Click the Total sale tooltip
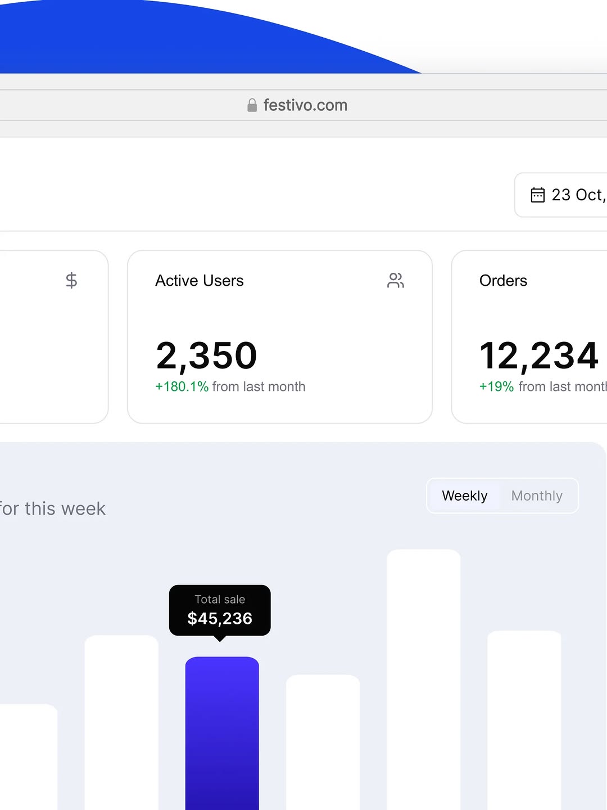 pyautogui.click(x=220, y=610)
